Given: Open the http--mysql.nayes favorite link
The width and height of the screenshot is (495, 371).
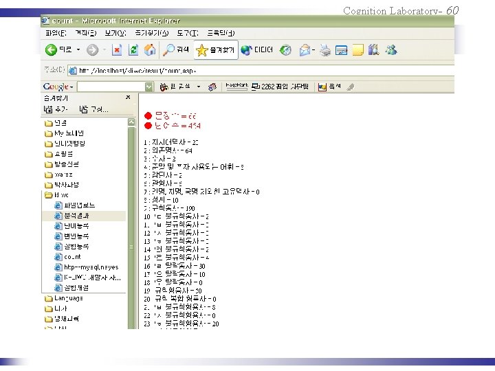Looking at the screenshot, I should (x=87, y=267).
